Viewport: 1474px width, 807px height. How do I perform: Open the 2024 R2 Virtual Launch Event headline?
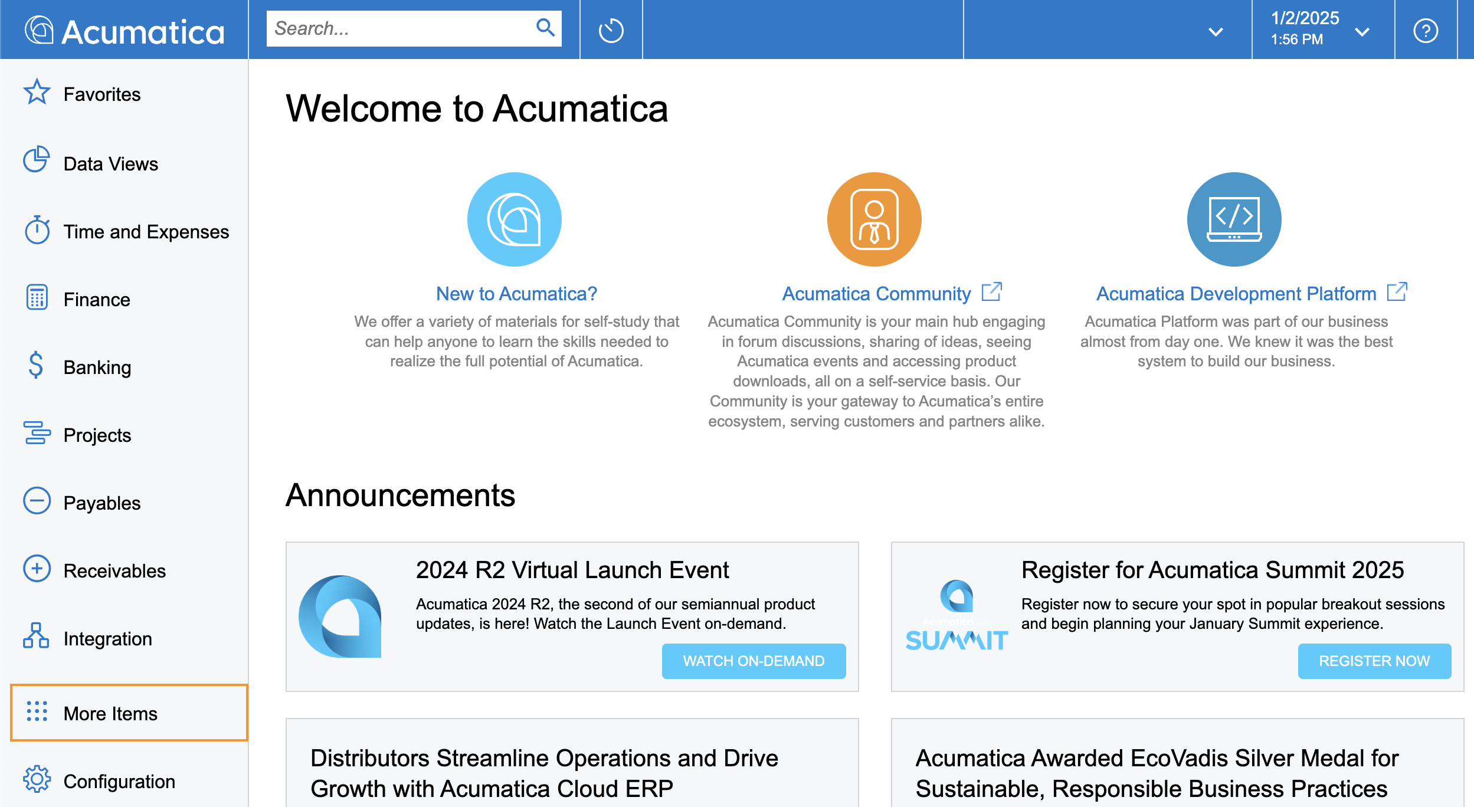click(x=572, y=570)
